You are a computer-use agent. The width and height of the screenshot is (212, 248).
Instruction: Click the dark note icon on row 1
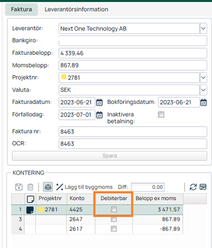(x=30, y=210)
